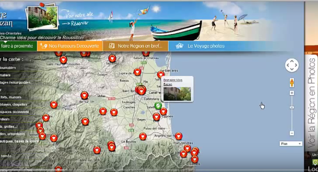Open the Plan map type dropdown
Screen dimensions: 318x172
[x=291, y=143]
